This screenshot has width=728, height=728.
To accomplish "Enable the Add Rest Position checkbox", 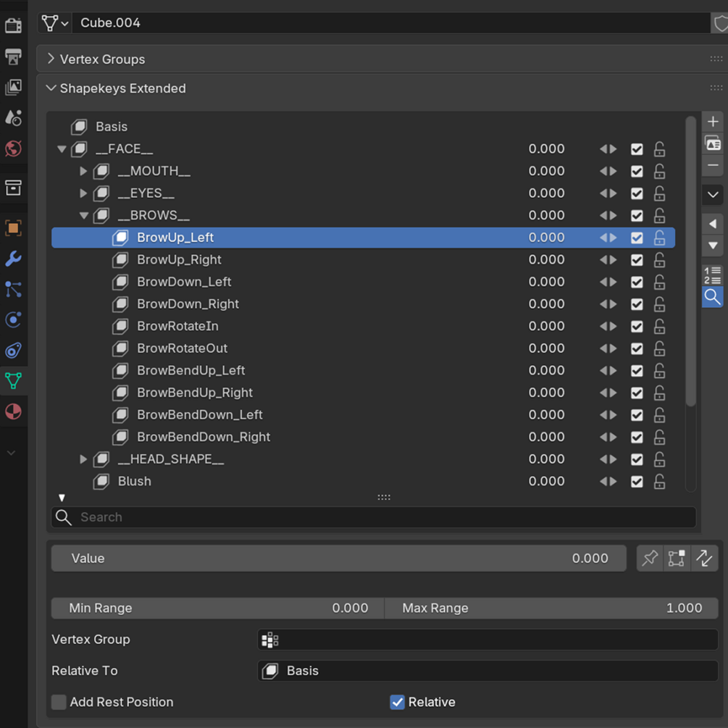I will (x=59, y=702).
